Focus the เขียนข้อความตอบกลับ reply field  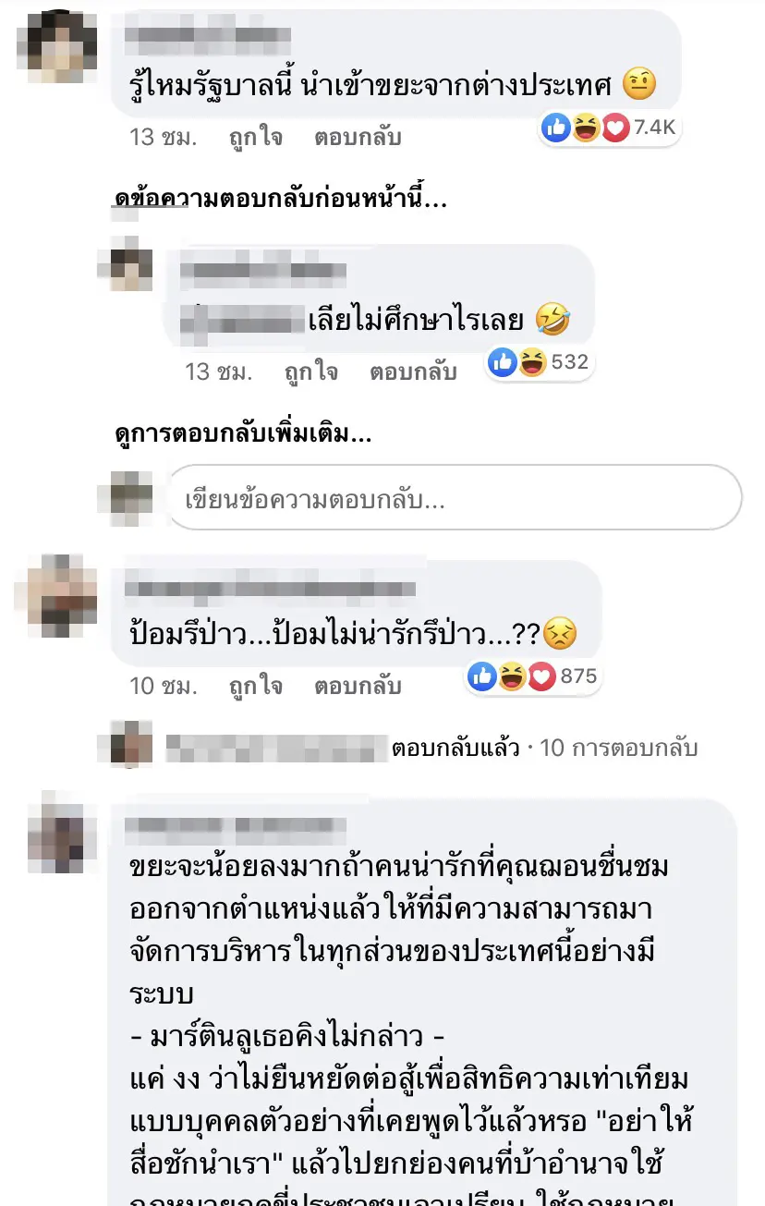pos(454,498)
